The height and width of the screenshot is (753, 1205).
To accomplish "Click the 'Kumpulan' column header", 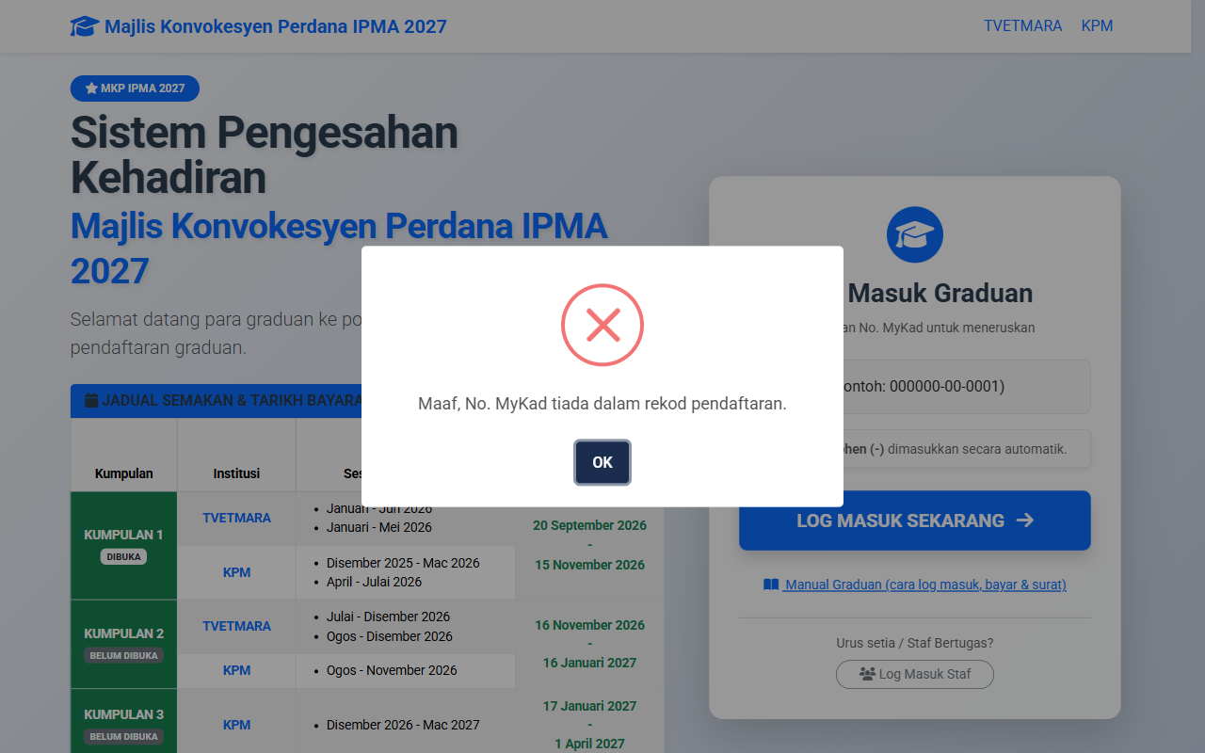I will tap(123, 473).
